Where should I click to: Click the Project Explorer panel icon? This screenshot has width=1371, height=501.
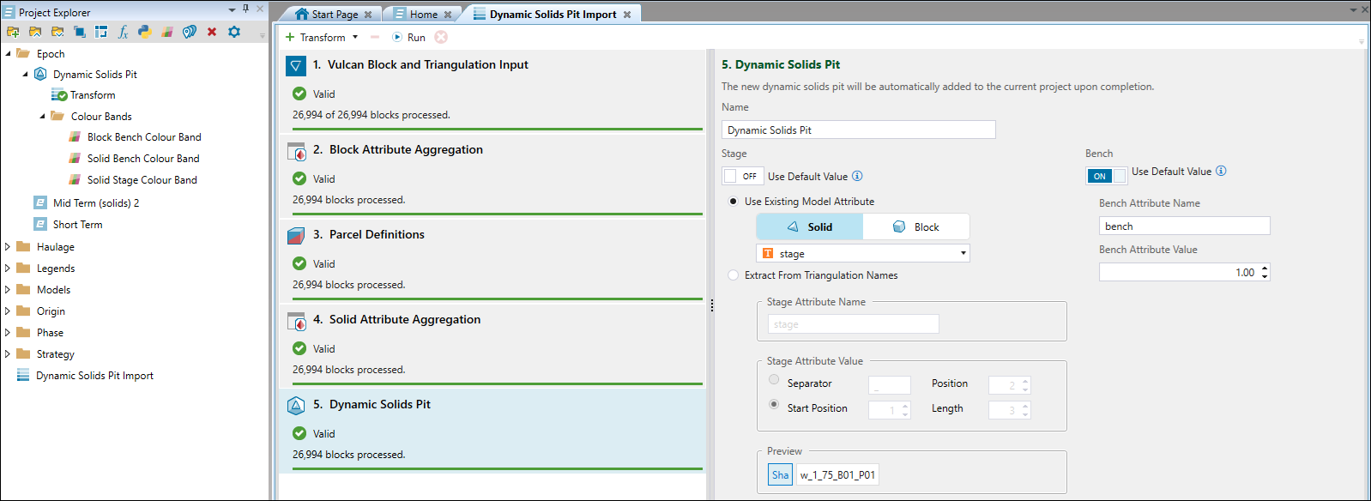(x=9, y=12)
